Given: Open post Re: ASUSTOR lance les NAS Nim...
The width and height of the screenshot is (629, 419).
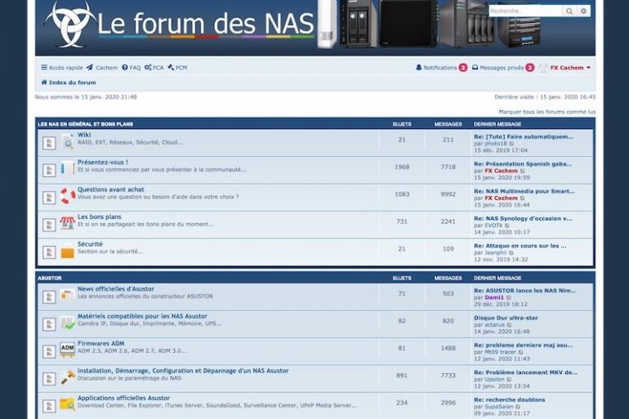Looking at the screenshot, I should [524, 291].
